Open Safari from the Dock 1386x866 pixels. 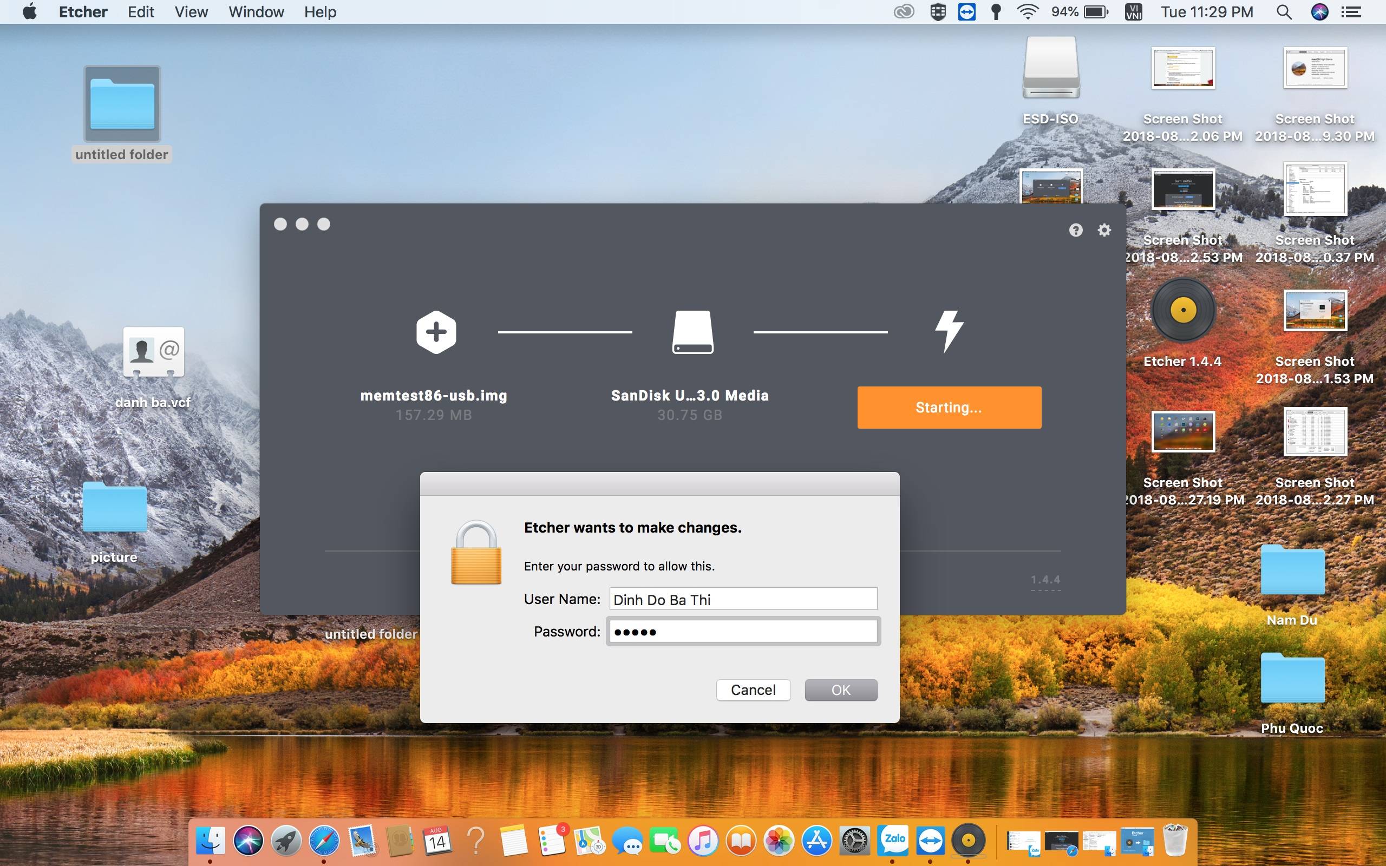pos(324,841)
